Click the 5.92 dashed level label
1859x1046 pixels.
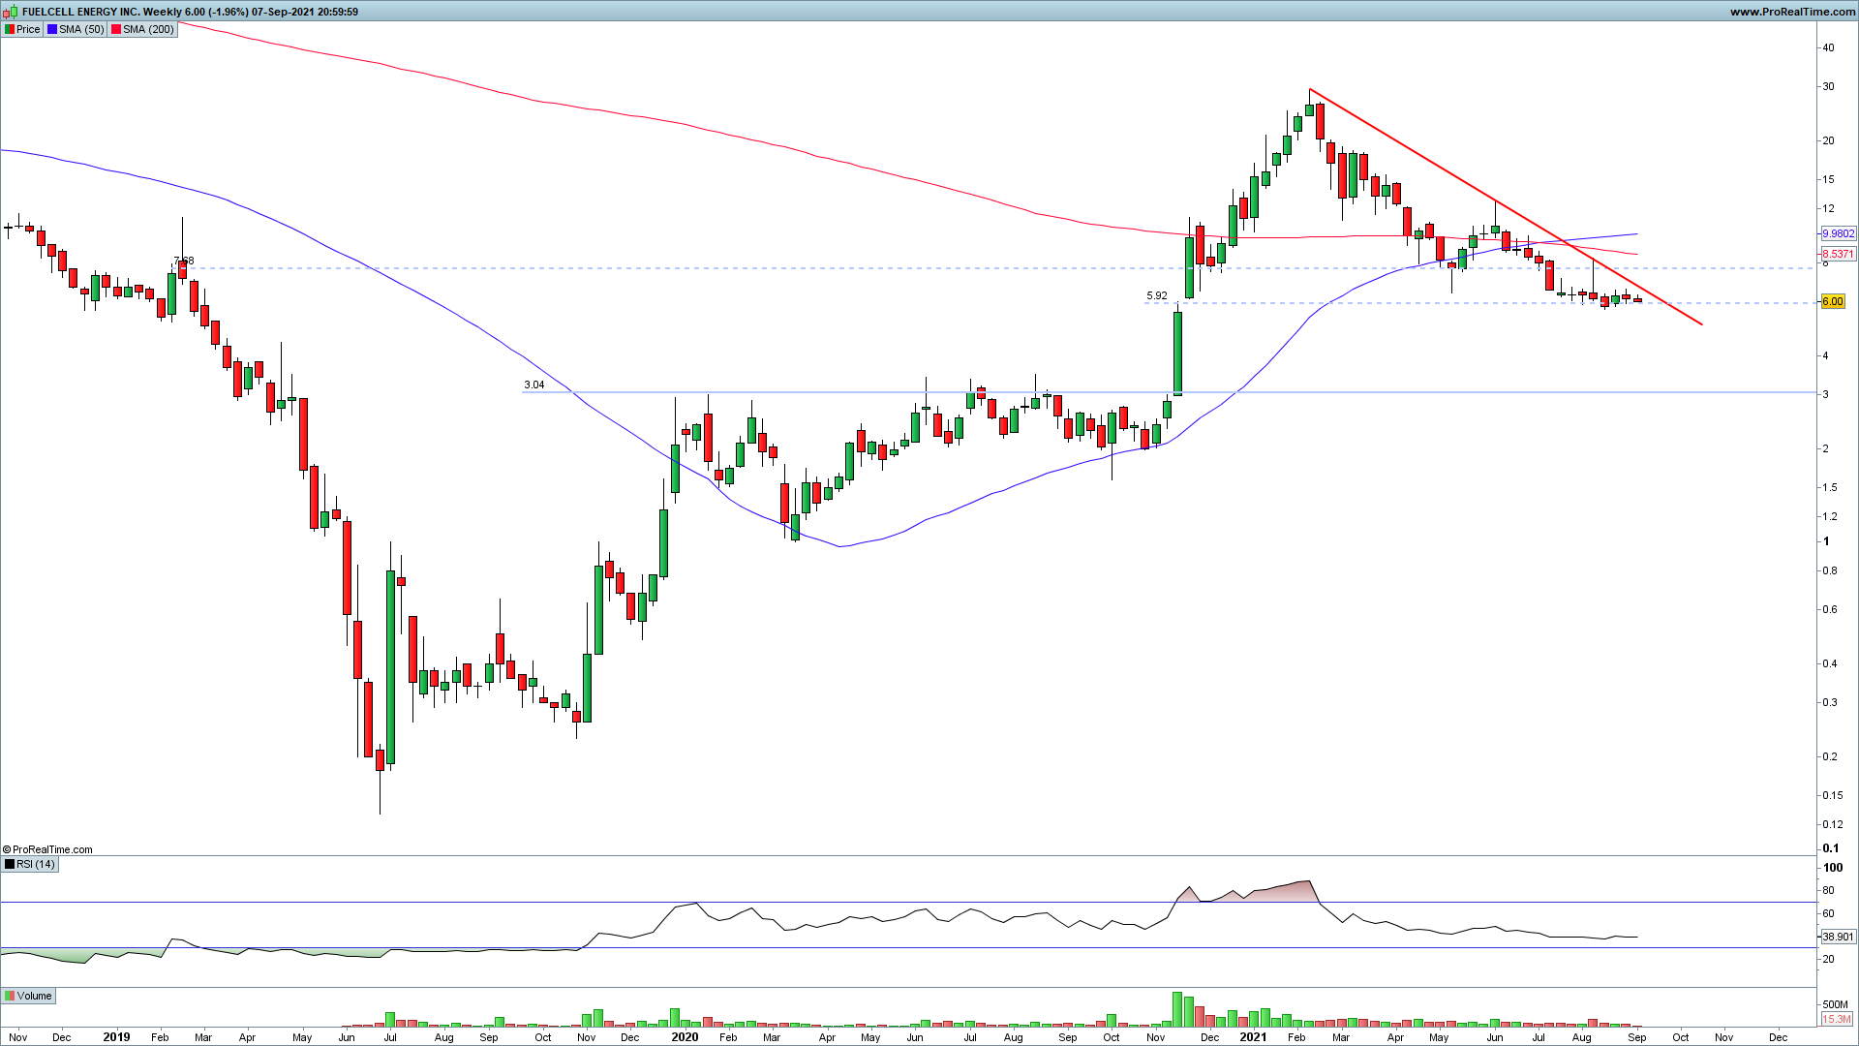[1156, 295]
